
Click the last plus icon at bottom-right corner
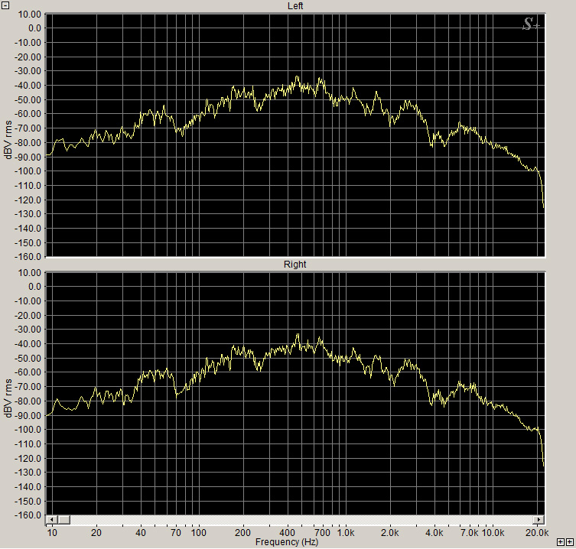(570, 541)
